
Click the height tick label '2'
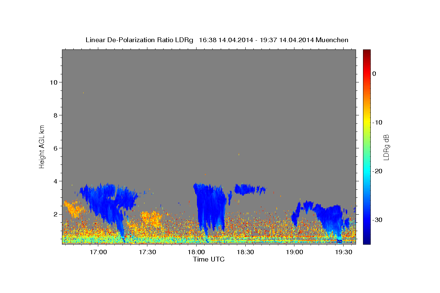coord(55,214)
